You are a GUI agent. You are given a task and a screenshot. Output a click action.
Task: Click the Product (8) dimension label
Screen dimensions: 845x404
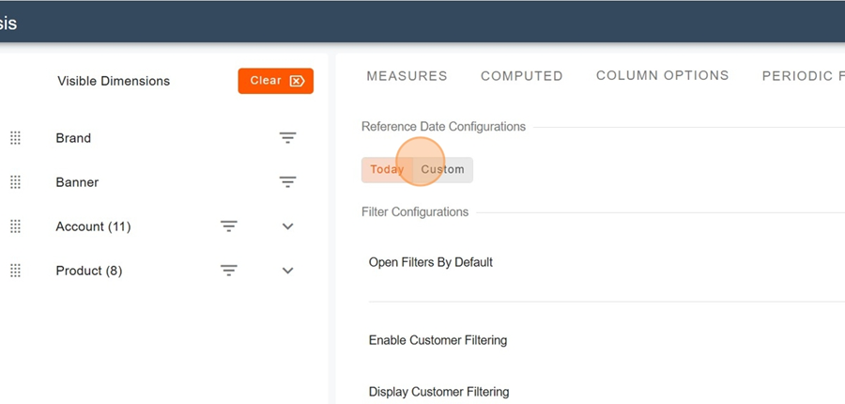click(89, 271)
